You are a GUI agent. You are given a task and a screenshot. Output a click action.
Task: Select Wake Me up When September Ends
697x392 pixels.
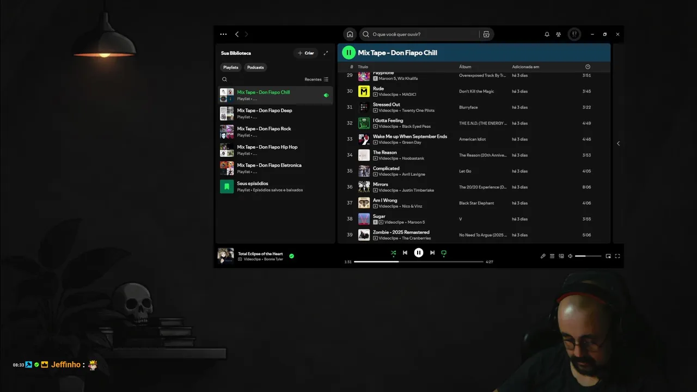pyautogui.click(x=474, y=139)
